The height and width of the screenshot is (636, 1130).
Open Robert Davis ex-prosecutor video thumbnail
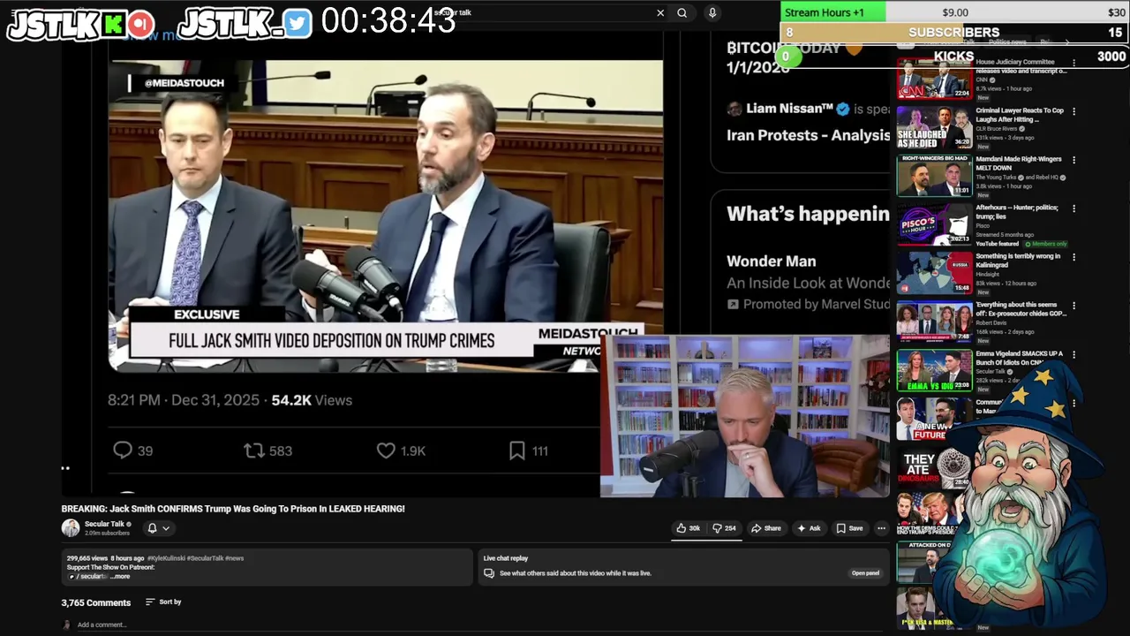tap(934, 322)
